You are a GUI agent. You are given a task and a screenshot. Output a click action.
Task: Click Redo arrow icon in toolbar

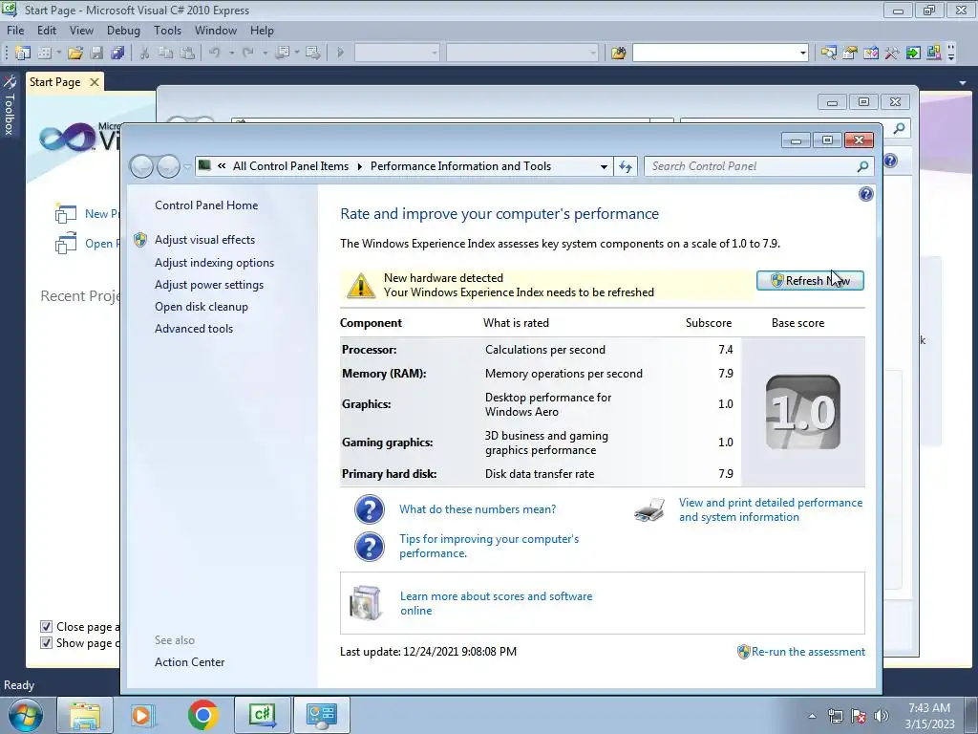[248, 53]
